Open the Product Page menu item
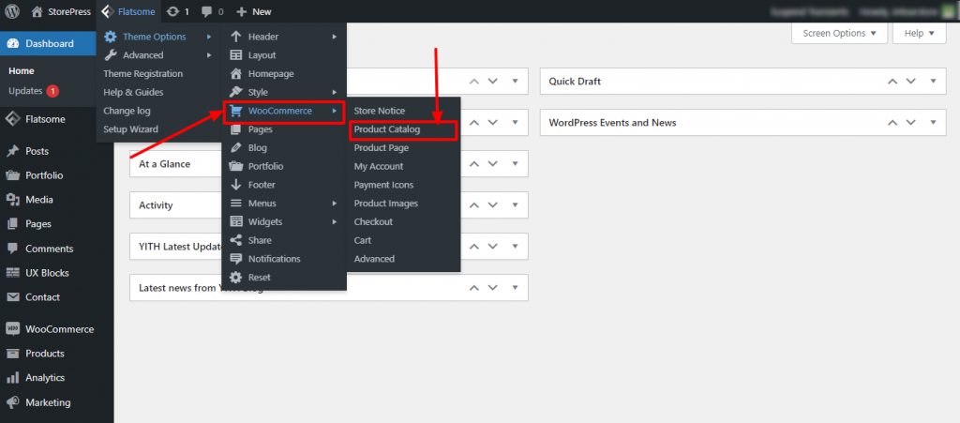This screenshot has width=960, height=423. point(382,147)
